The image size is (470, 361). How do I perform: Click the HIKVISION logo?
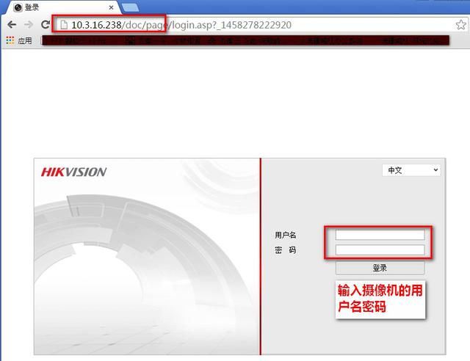[x=73, y=172]
